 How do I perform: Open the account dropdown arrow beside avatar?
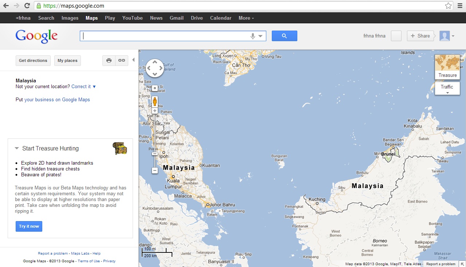tap(453, 36)
